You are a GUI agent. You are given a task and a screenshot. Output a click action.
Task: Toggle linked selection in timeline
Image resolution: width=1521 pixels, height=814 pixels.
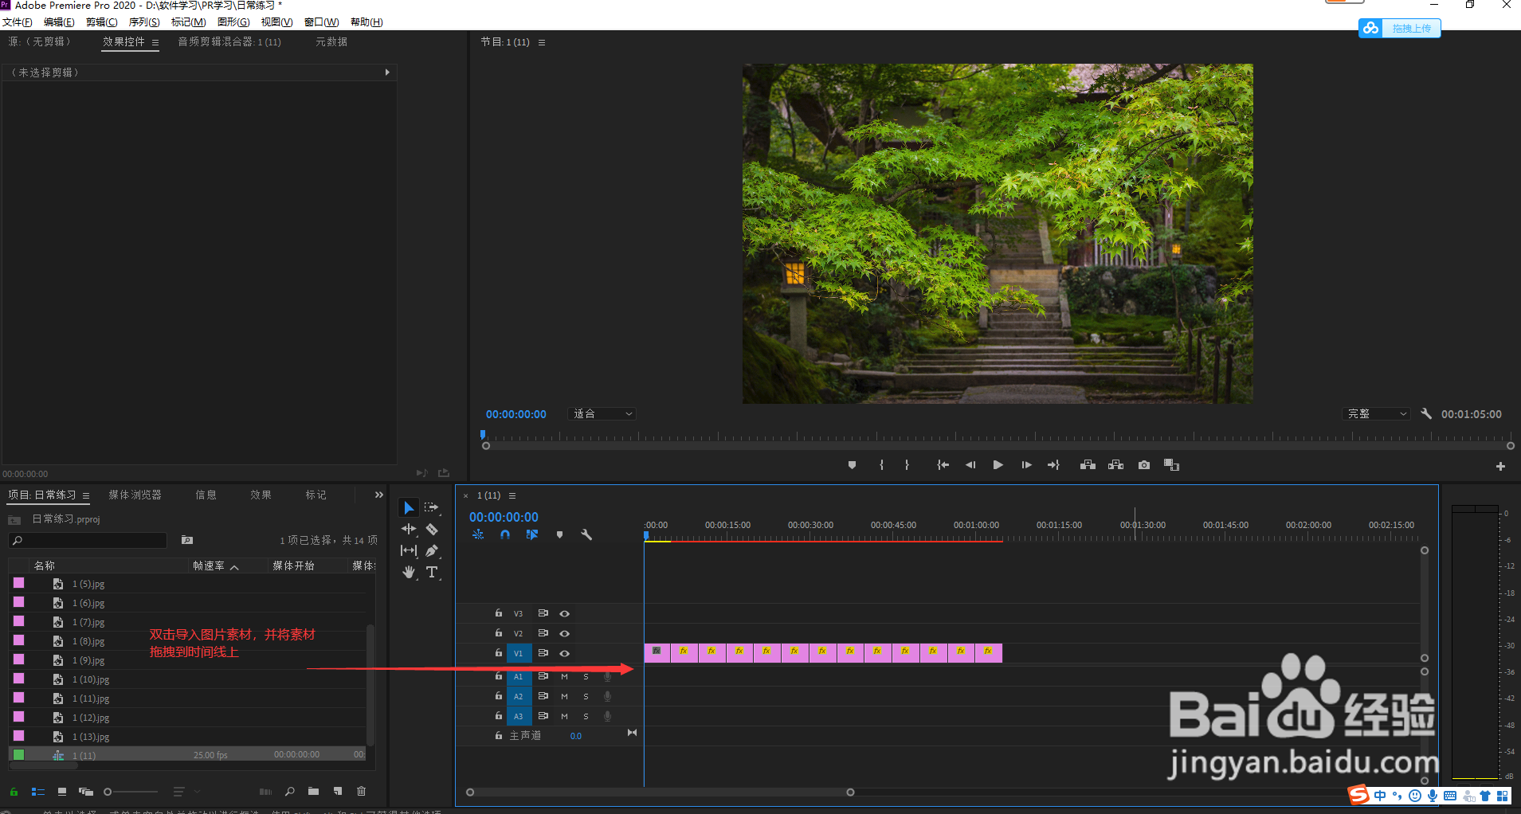(x=532, y=535)
